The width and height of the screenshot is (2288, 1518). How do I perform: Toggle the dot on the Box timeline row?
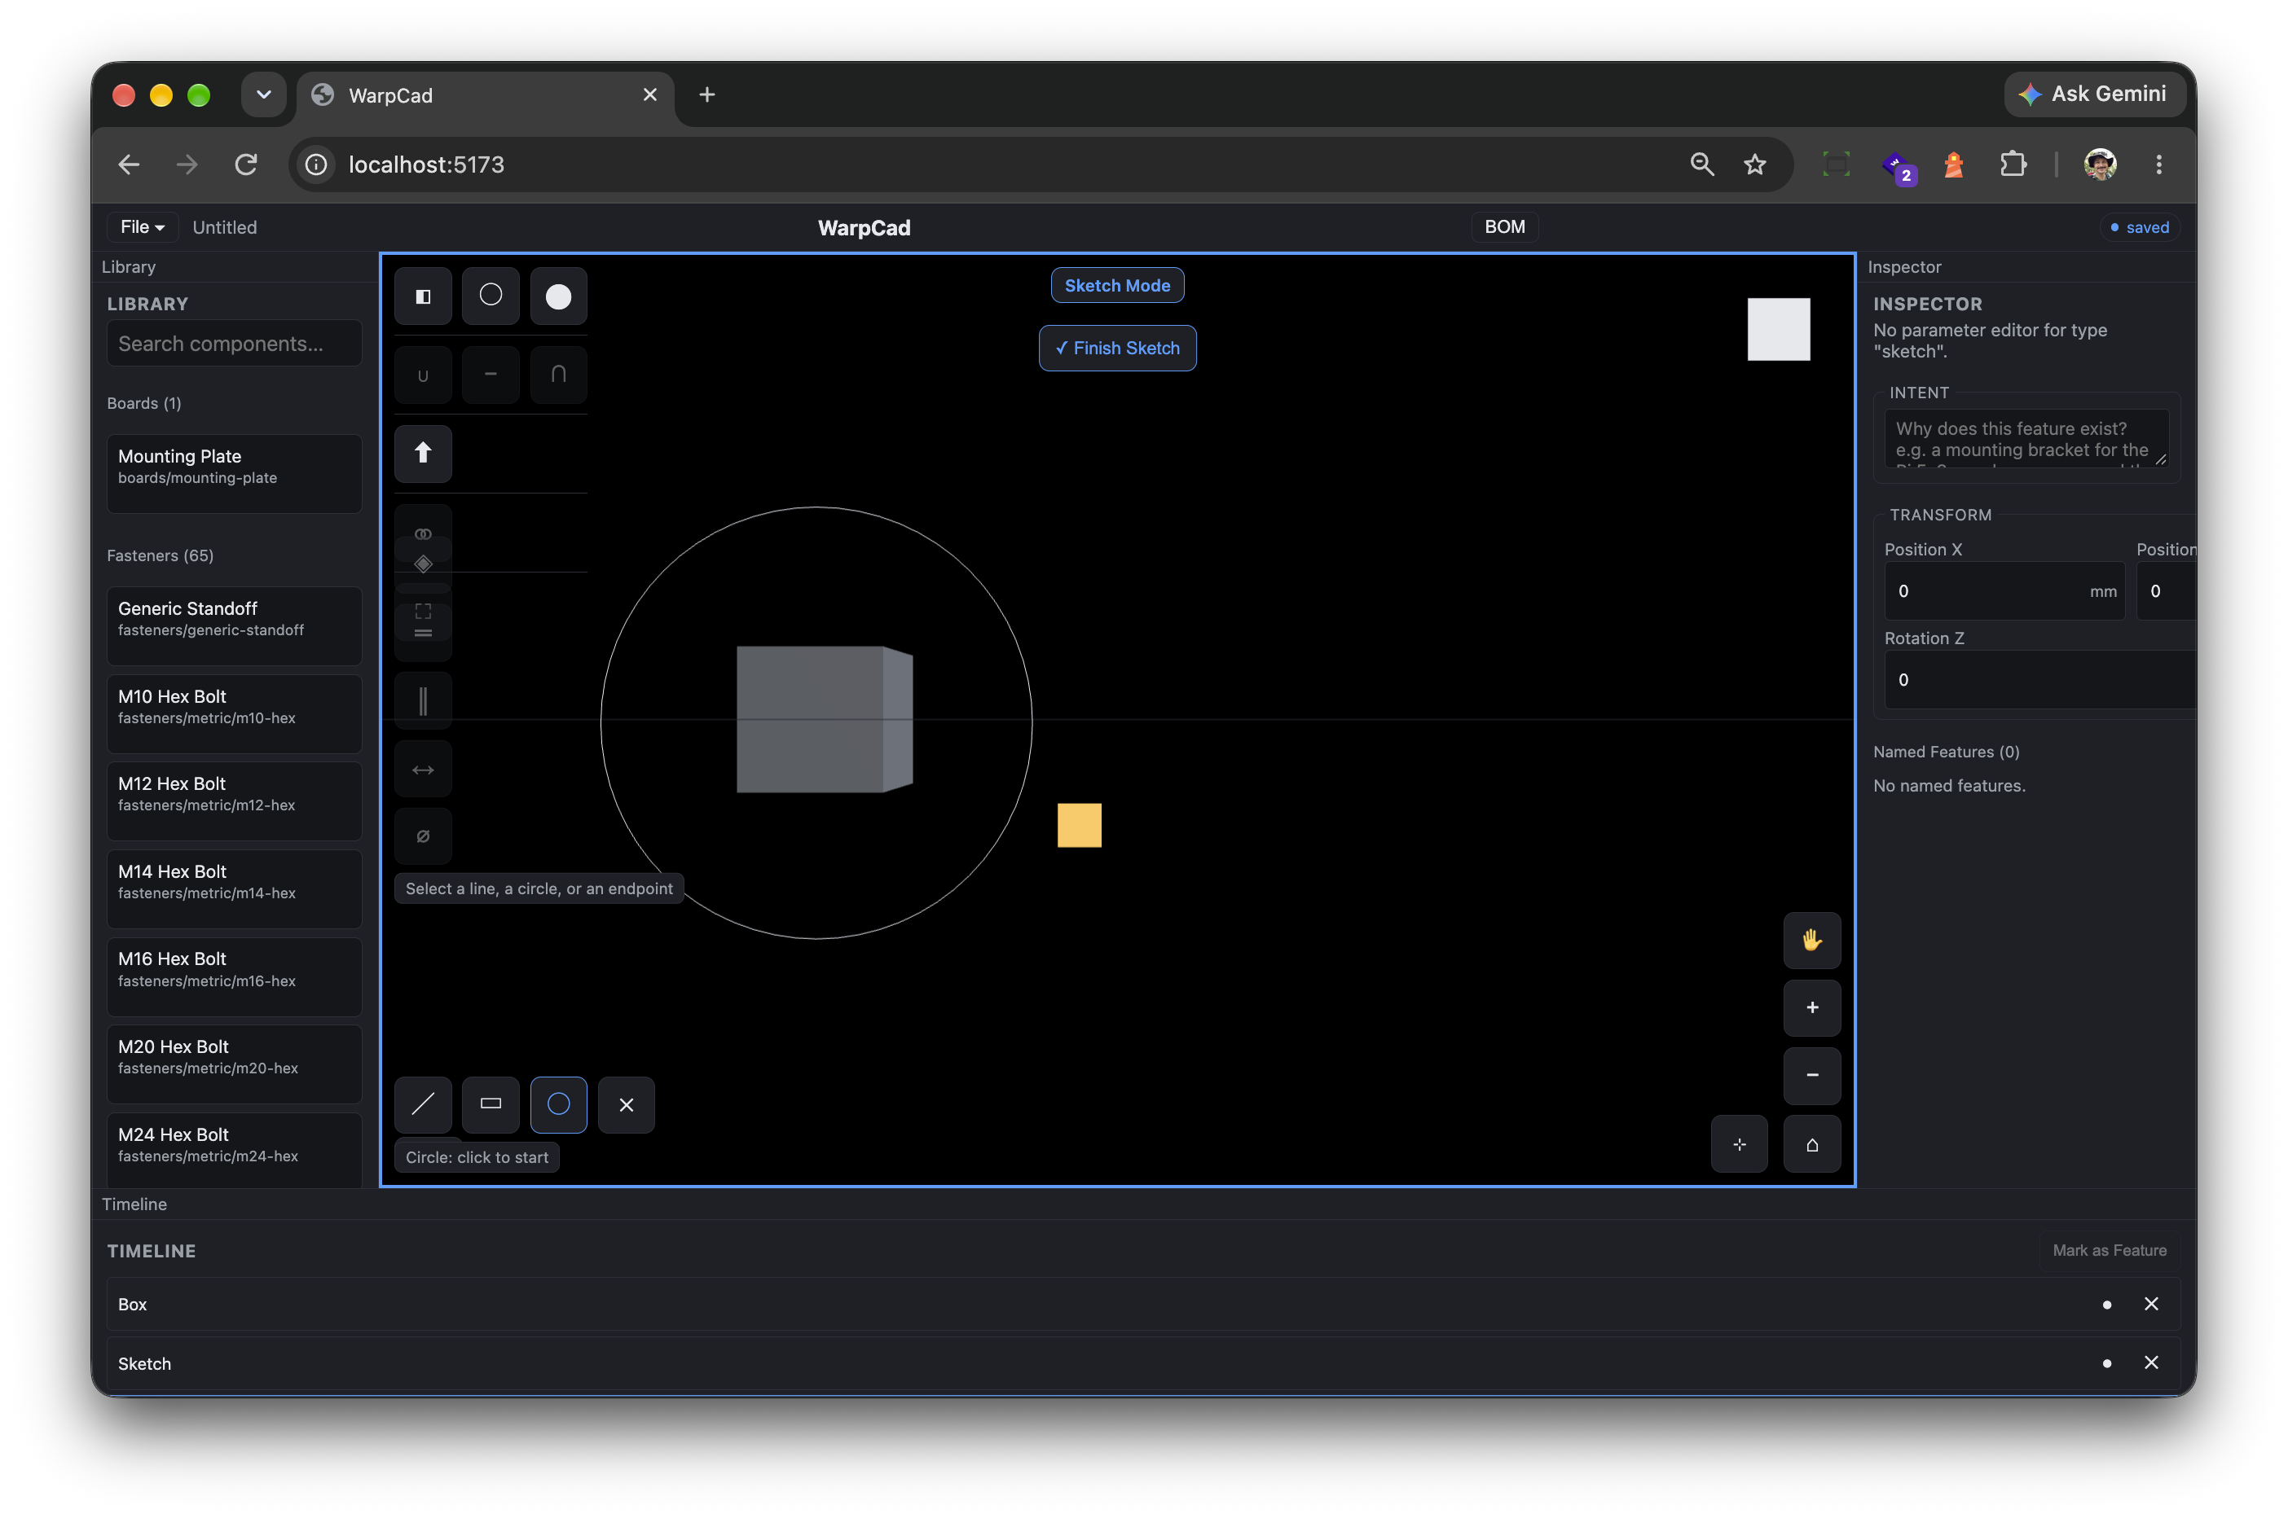[x=2107, y=1305]
